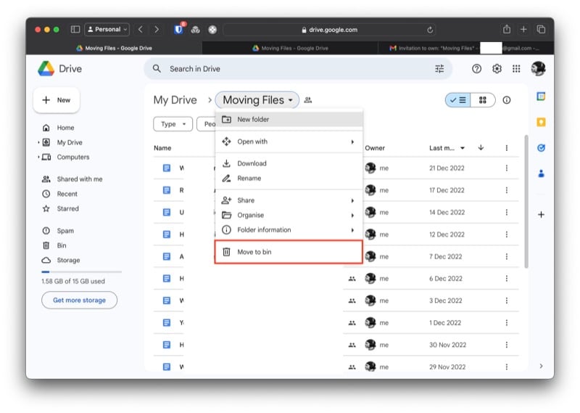Open Starred in the sidebar
Viewport: 580px width, 413px height.
[67, 208]
